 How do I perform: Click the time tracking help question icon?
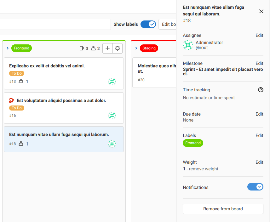(x=261, y=90)
